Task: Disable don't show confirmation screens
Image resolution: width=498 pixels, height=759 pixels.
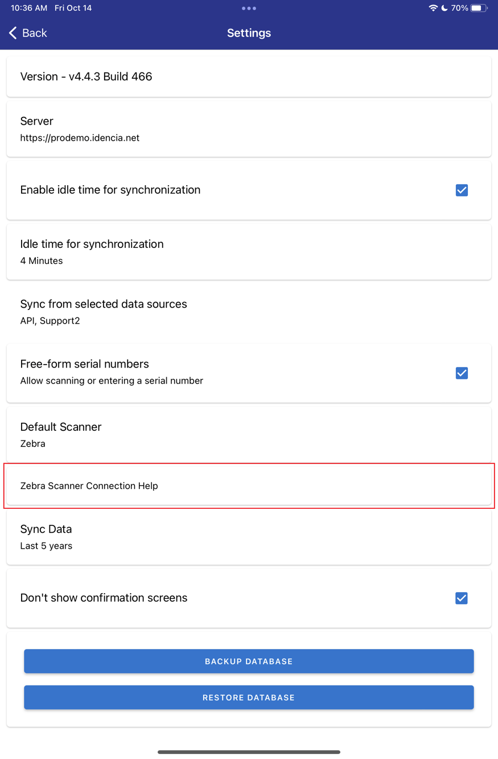Action: point(462,598)
